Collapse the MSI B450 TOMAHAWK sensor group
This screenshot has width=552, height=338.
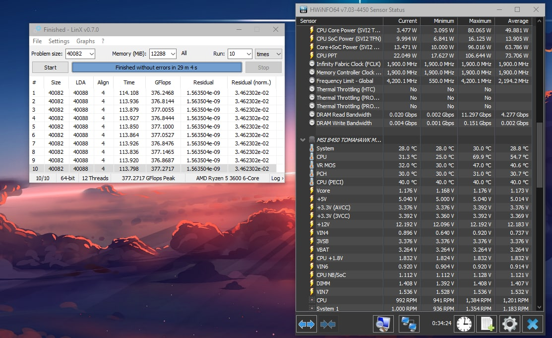[303, 140]
